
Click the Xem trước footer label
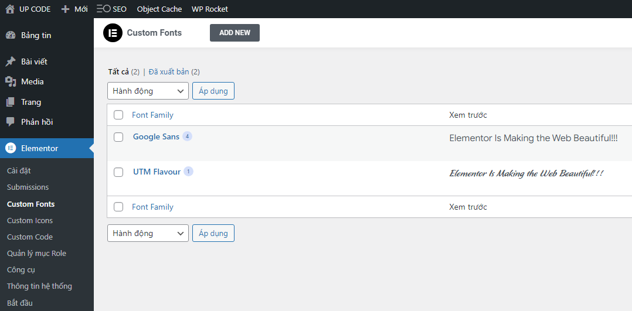[x=468, y=207]
